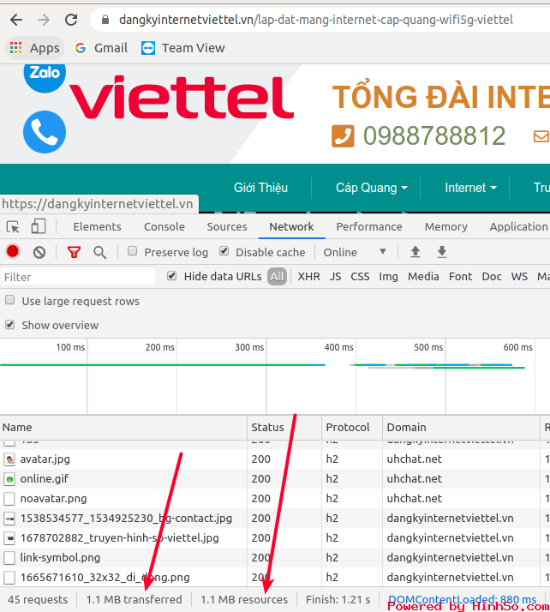
Task: Open the Online throttling dropdown
Action: (354, 252)
